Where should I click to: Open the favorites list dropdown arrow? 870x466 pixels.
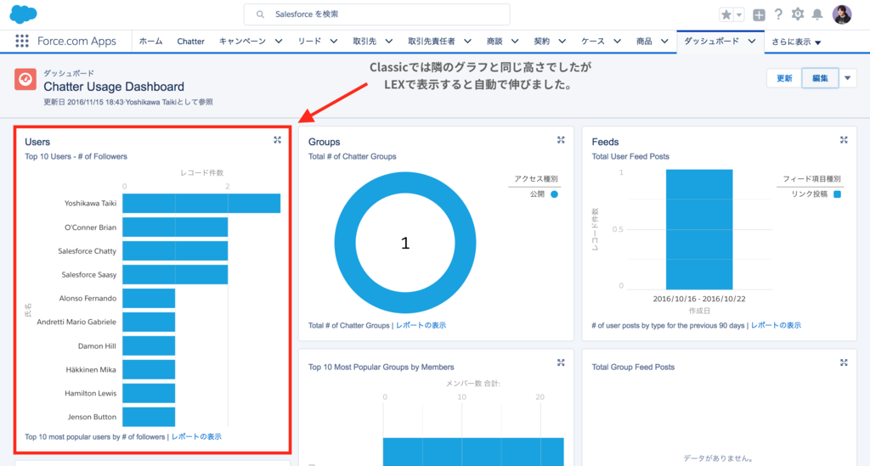tap(739, 15)
